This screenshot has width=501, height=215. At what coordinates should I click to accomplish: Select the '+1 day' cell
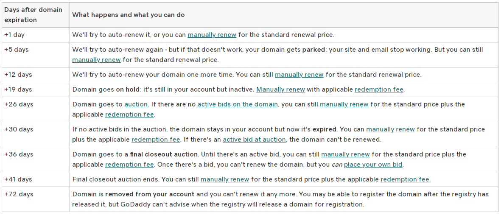(x=36, y=35)
